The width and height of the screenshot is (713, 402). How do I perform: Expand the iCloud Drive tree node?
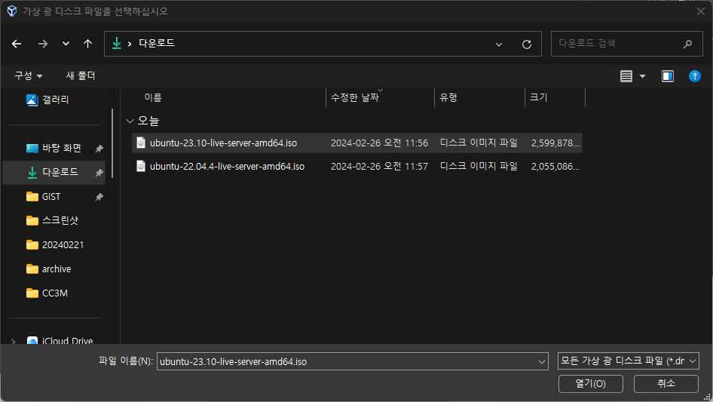click(13, 341)
